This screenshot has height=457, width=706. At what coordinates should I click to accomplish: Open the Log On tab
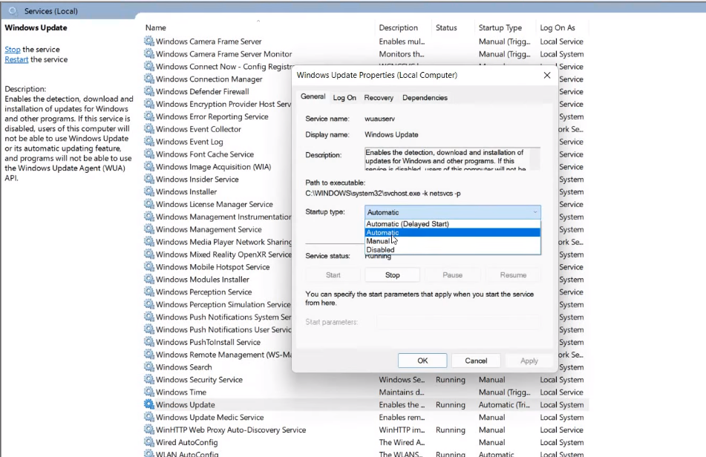pyautogui.click(x=344, y=98)
